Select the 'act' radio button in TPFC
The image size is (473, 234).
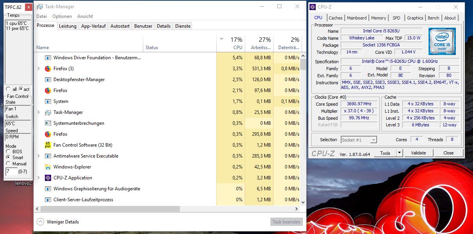21,89
